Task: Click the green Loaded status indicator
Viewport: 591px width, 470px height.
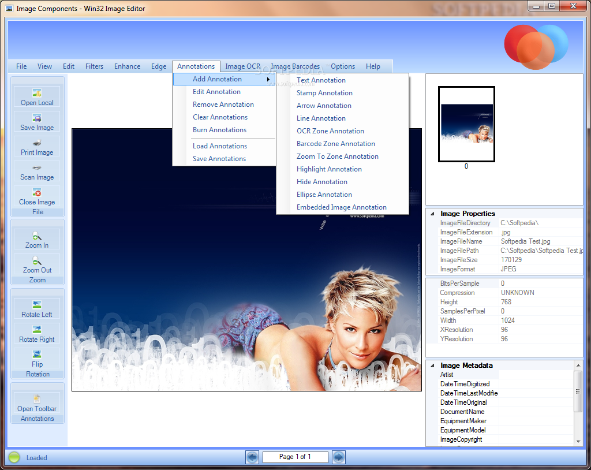Action: (14, 457)
